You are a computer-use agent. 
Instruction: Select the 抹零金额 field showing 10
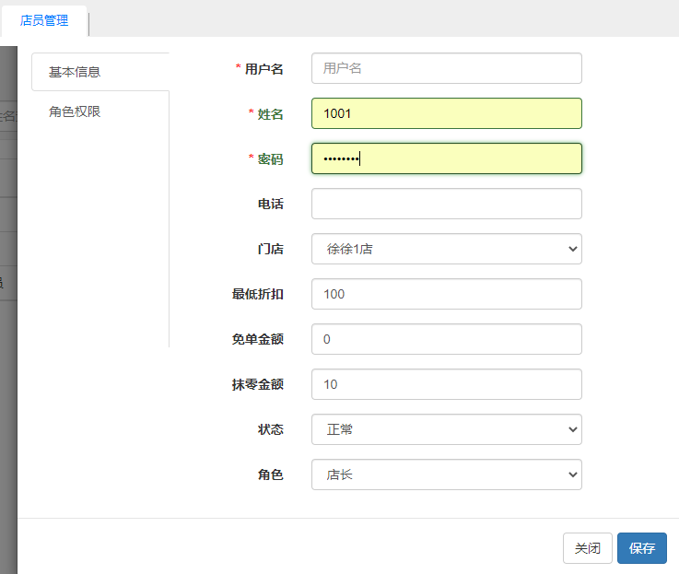[447, 384]
